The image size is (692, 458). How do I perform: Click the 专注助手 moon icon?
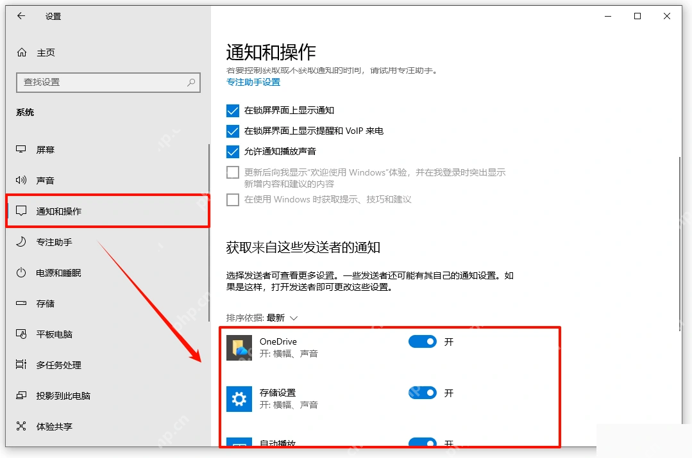pyautogui.click(x=21, y=241)
